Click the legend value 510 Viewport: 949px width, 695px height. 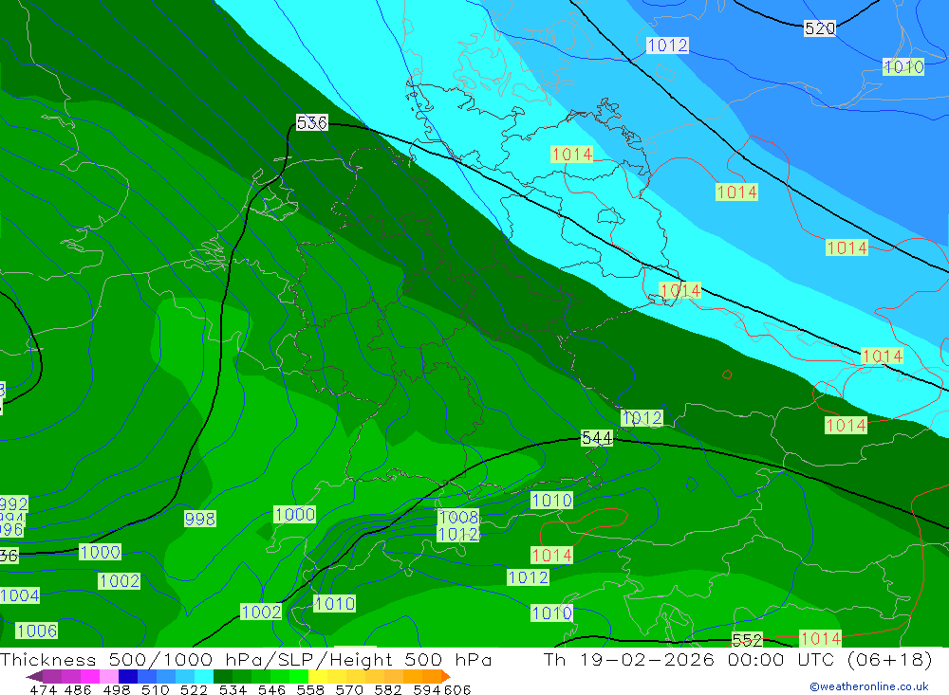[155, 689]
